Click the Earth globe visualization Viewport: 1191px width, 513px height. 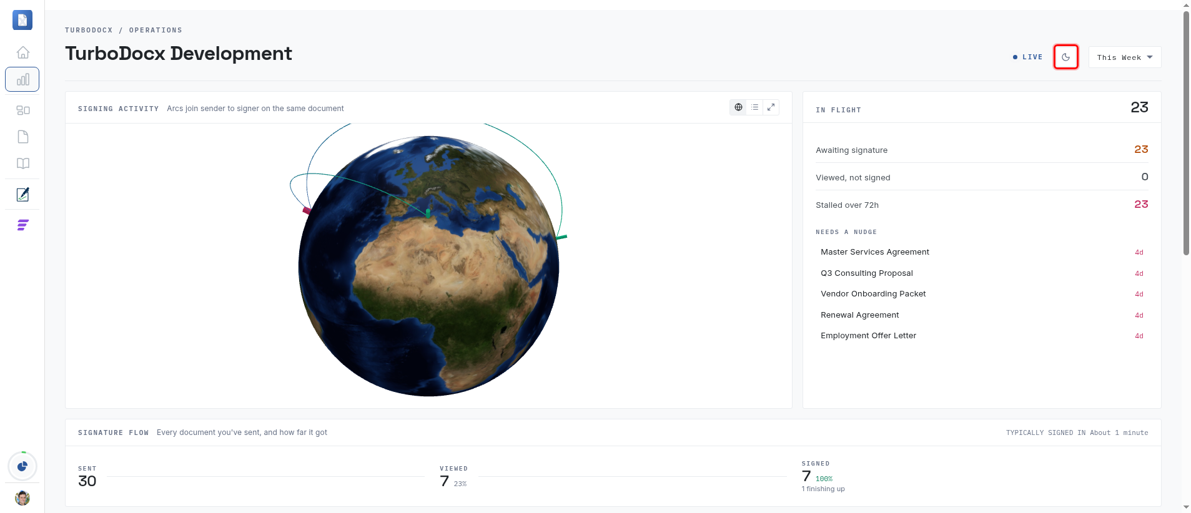tap(428, 266)
